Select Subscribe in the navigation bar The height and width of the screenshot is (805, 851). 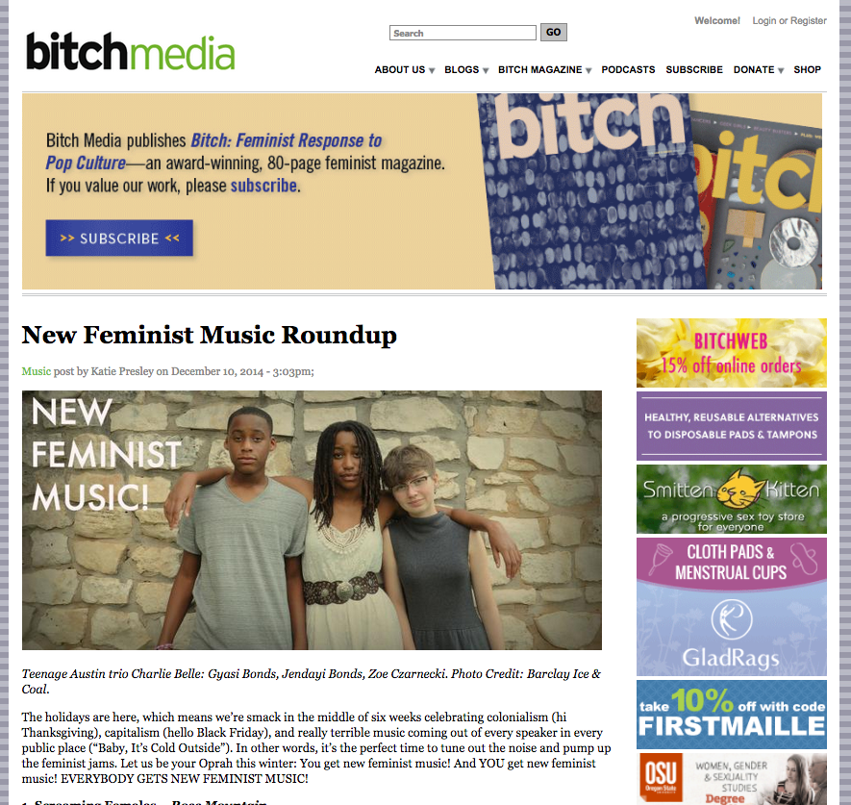(694, 69)
